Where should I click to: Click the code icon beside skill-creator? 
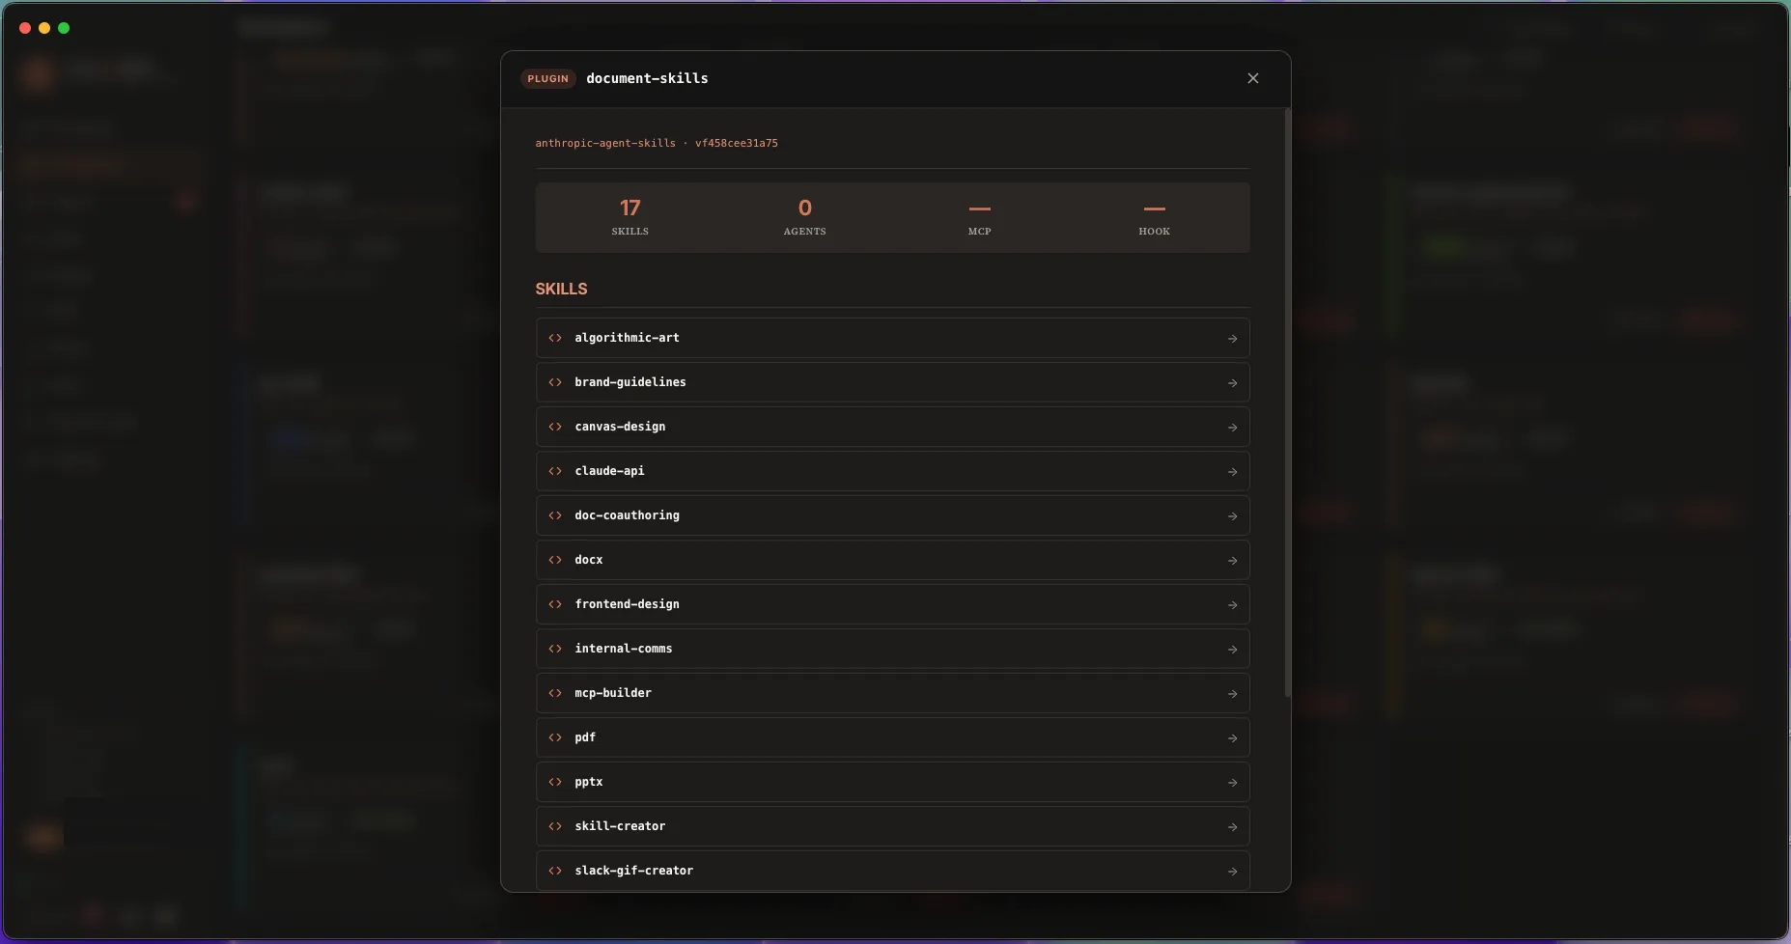pos(555,826)
